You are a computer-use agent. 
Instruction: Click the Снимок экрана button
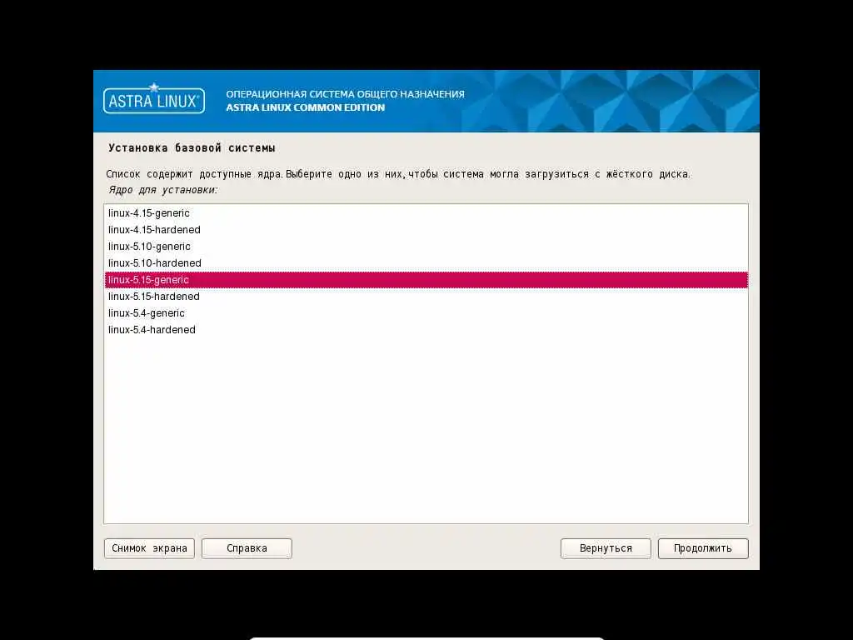pos(149,548)
